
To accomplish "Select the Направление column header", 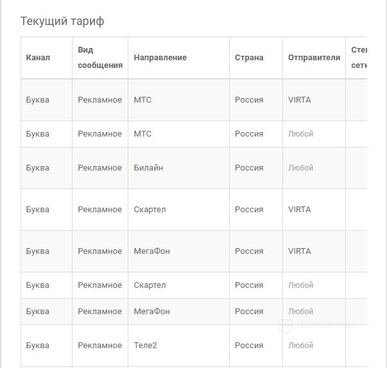I will pyautogui.click(x=160, y=58).
